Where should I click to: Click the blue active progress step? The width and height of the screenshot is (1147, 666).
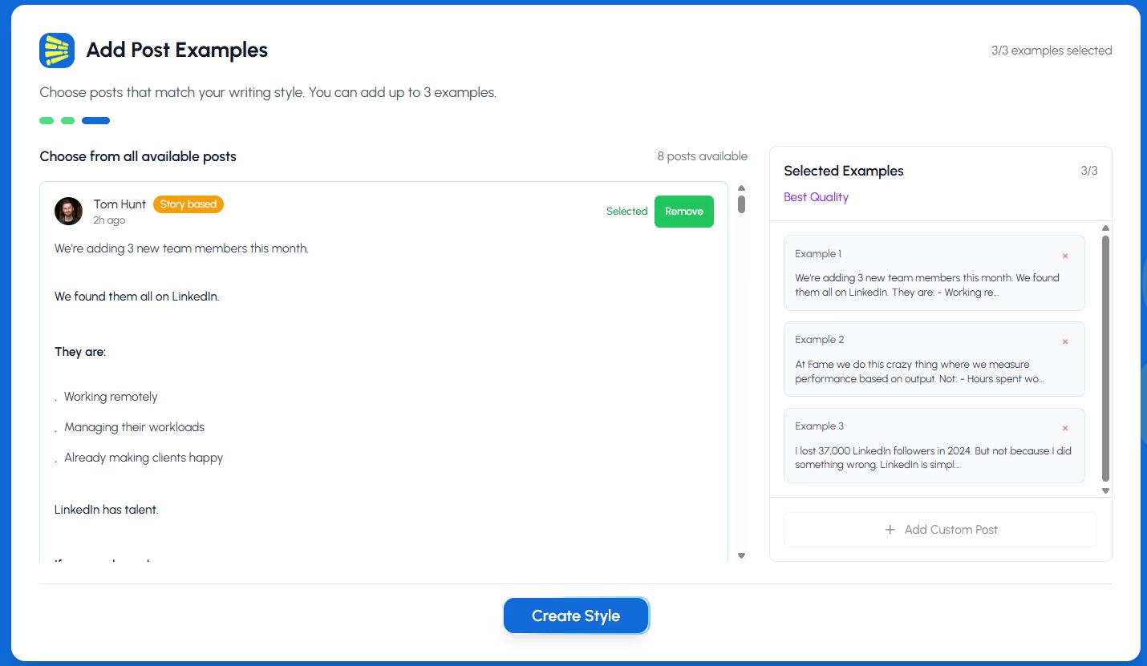[95, 121]
